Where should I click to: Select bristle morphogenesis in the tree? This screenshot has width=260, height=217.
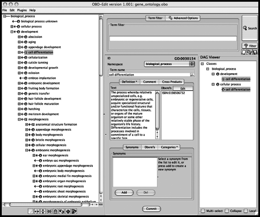coord(50,140)
